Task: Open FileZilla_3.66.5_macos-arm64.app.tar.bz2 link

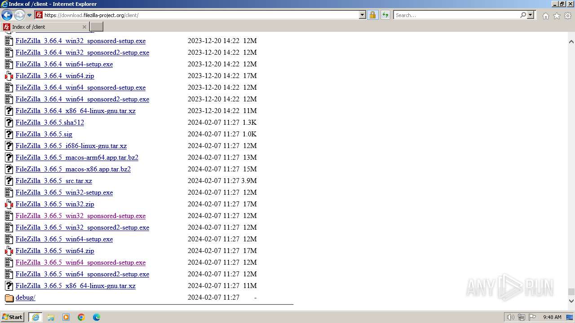Action: 77,157
